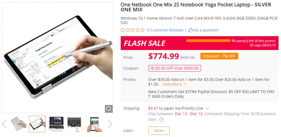281x137 pixels.
Task: Open the Japan Via Priority Line selector
Action: tap(181, 108)
